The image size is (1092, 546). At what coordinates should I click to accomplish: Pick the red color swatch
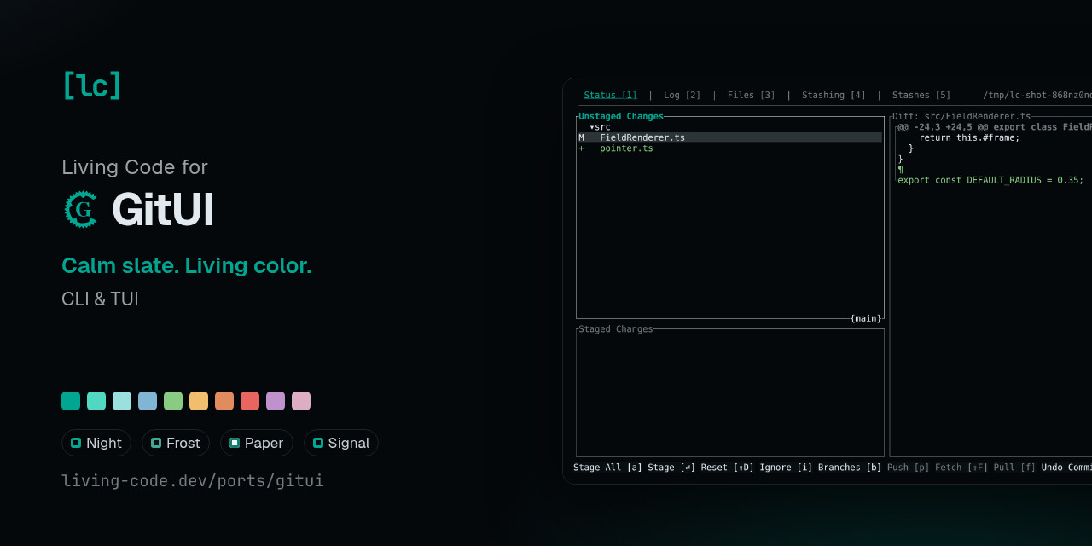(x=250, y=401)
